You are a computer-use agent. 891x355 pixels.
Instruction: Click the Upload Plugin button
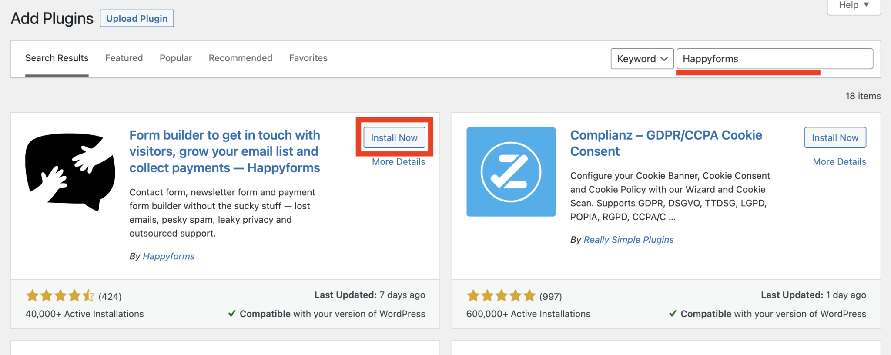(x=137, y=18)
